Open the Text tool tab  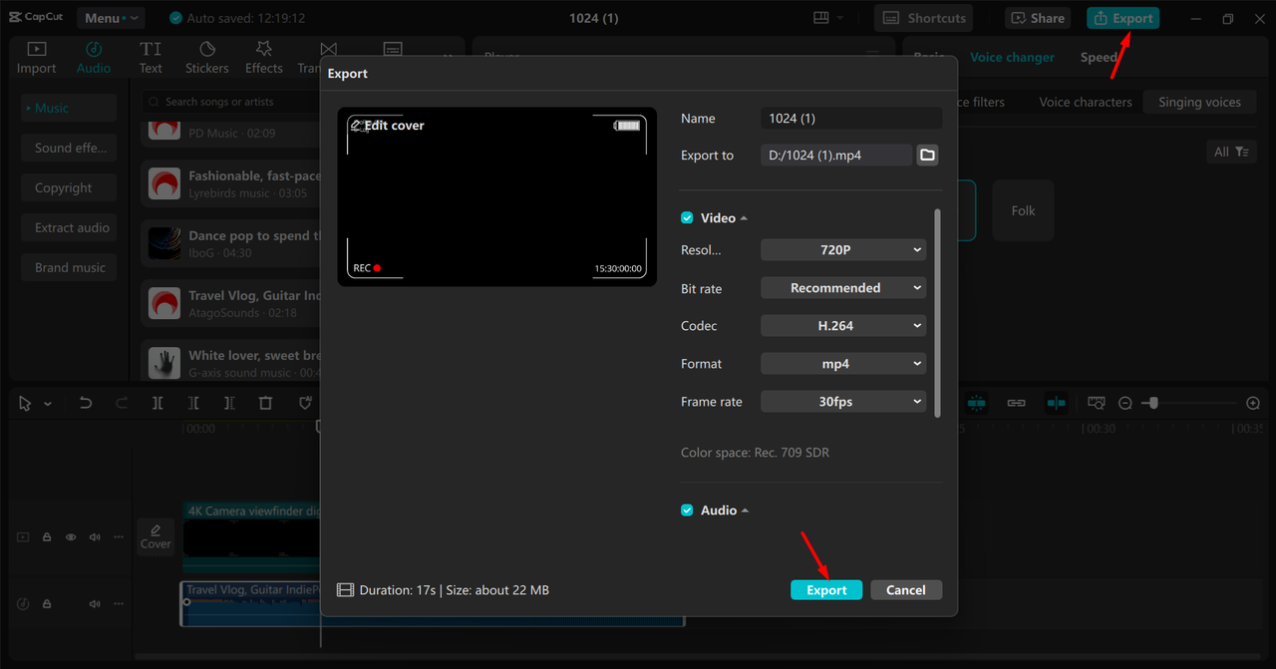click(151, 58)
